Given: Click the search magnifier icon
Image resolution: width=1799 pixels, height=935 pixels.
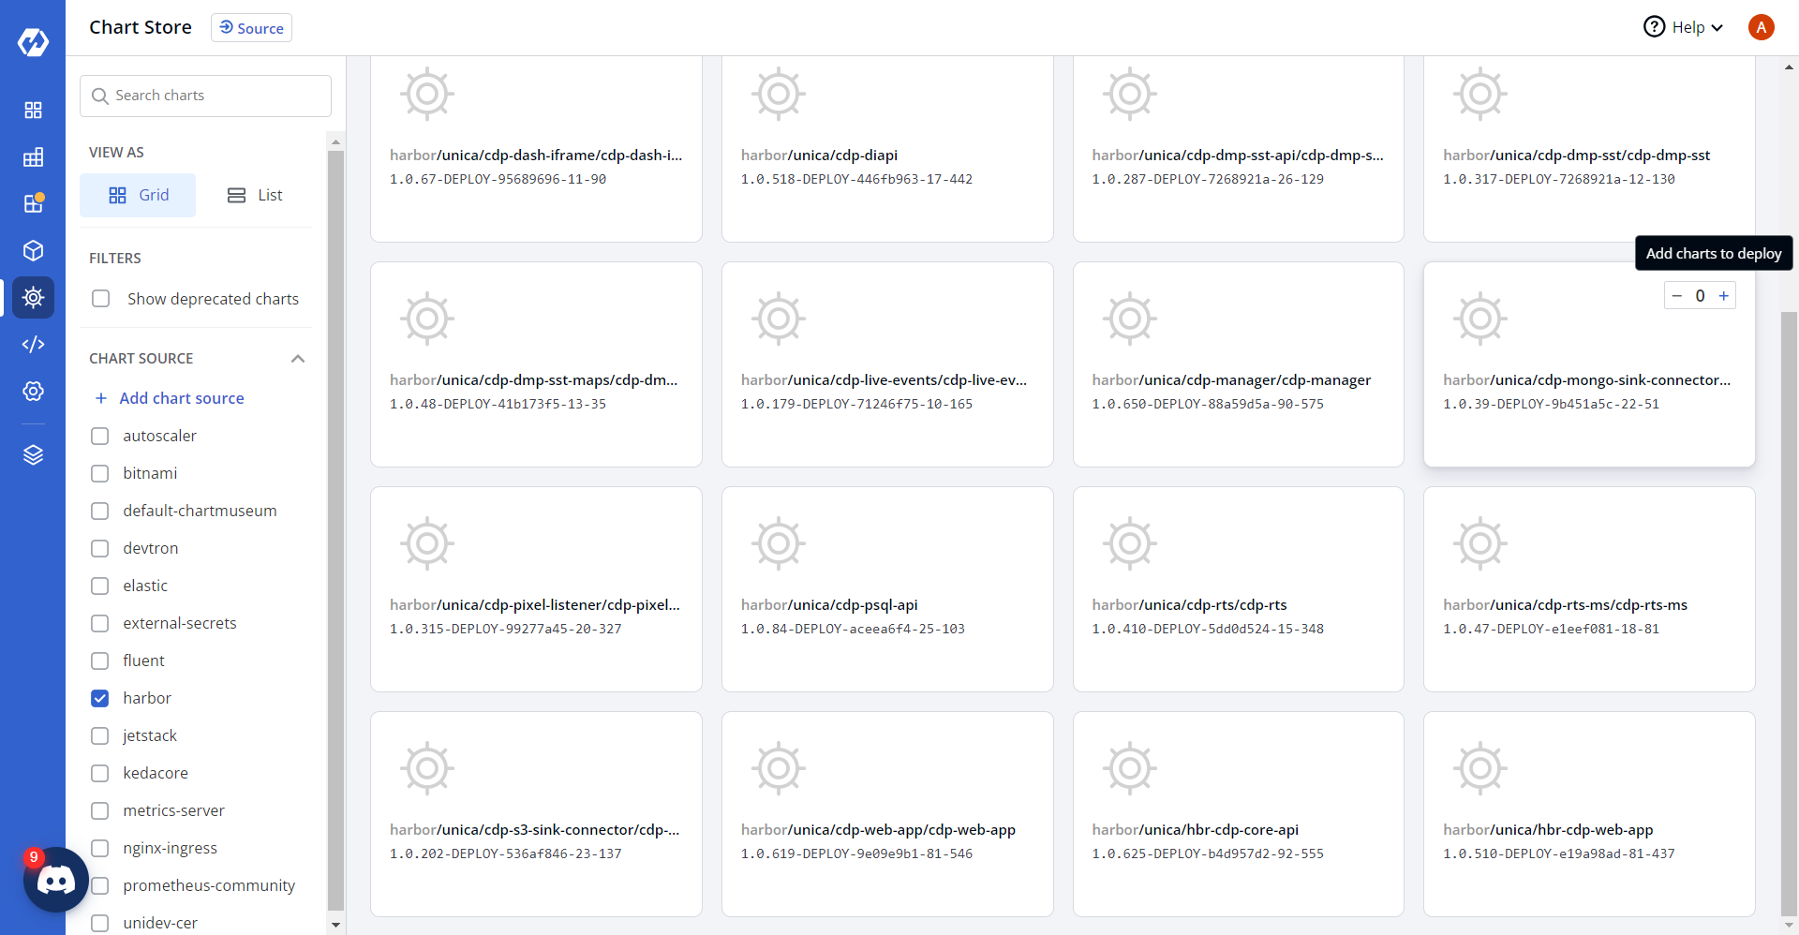Looking at the screenshot, I should coord(100,96).
